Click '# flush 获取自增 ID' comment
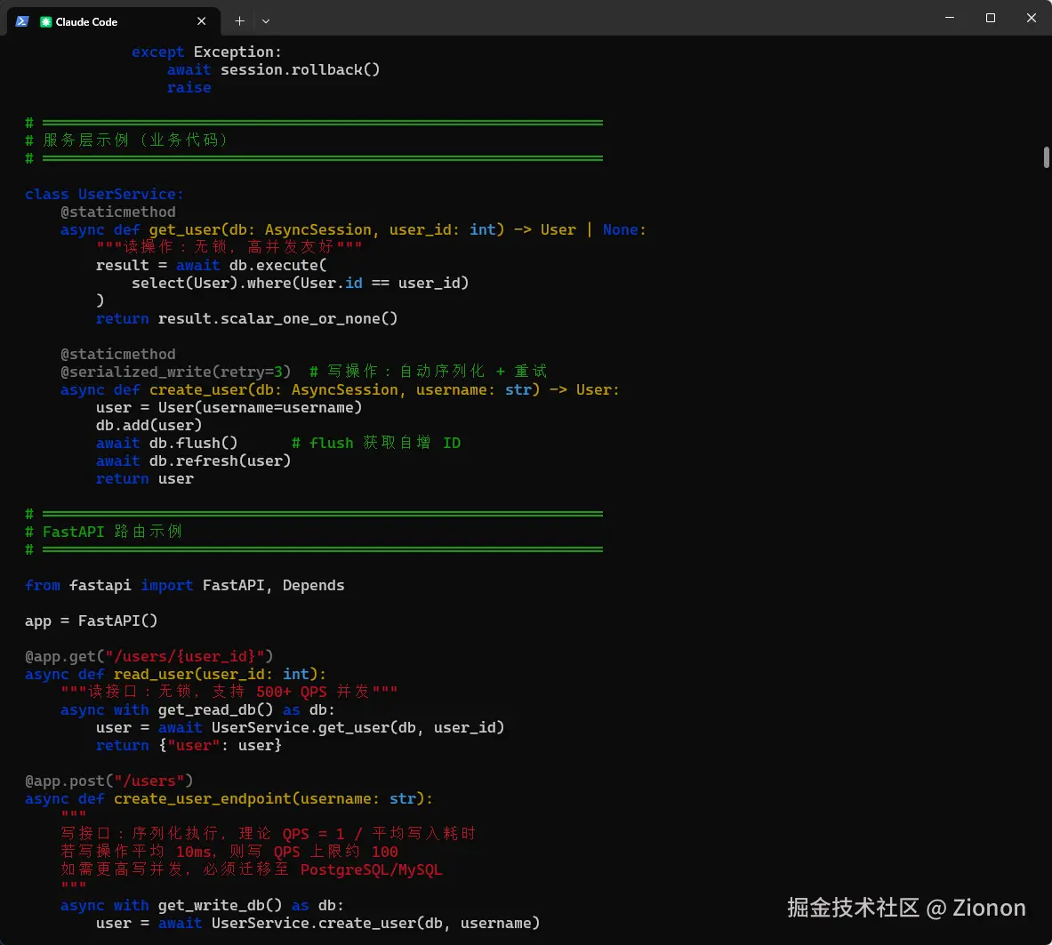This screenshot has width=1052, height=945. click(x=375, y=443)
